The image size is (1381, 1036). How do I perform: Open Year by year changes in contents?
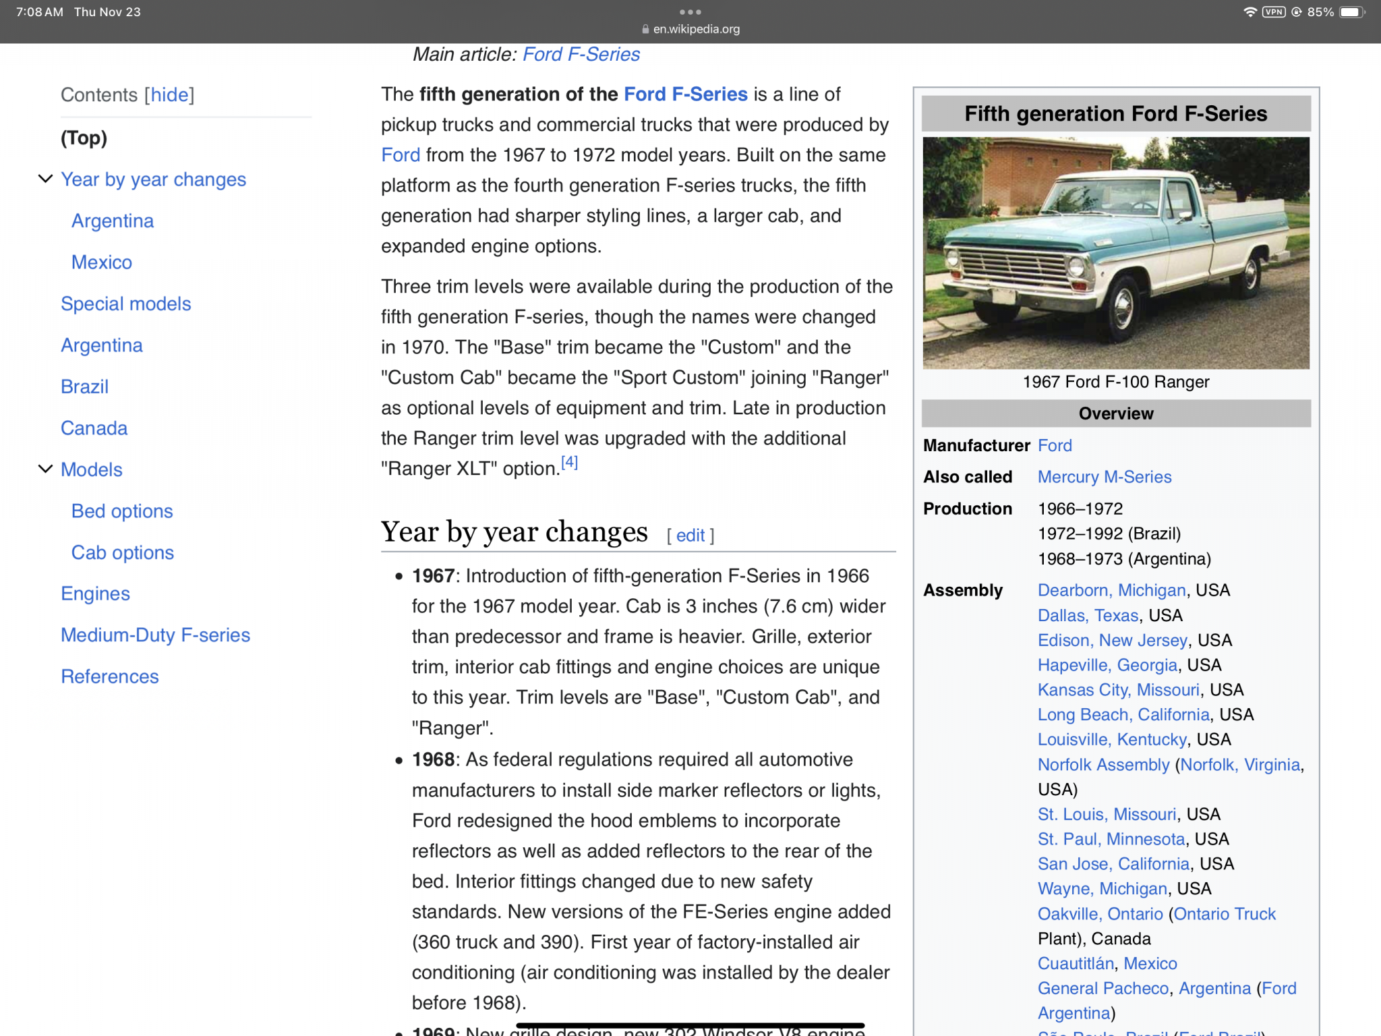(153, 179)
